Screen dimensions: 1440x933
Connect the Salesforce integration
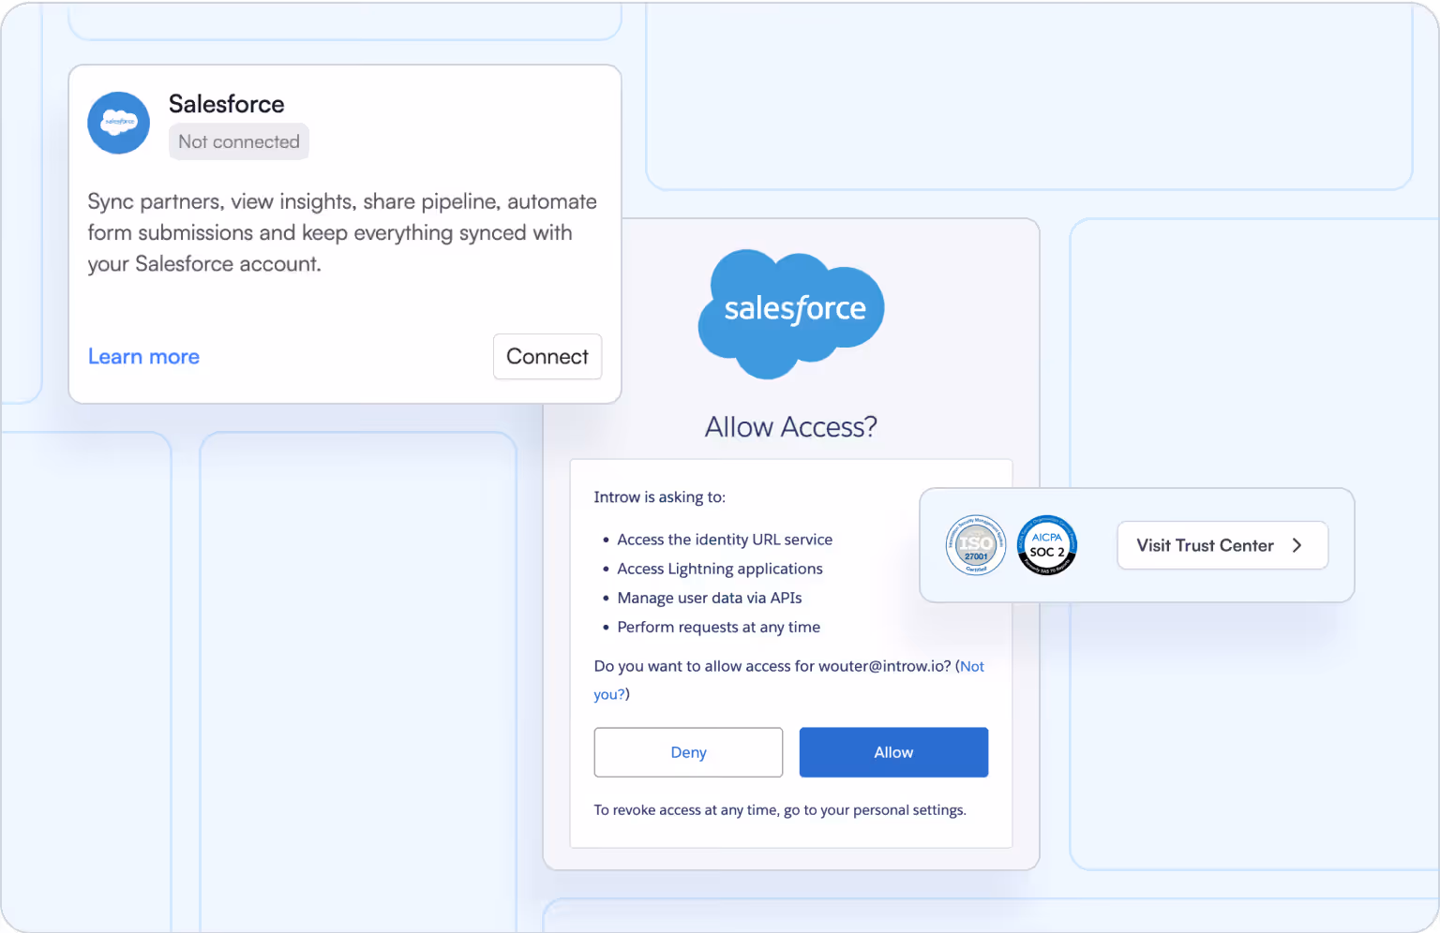(x=547, y=357)
